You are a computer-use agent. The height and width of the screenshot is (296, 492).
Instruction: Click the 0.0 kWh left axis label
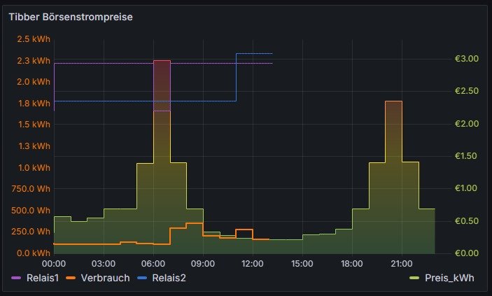click(34, 253)
